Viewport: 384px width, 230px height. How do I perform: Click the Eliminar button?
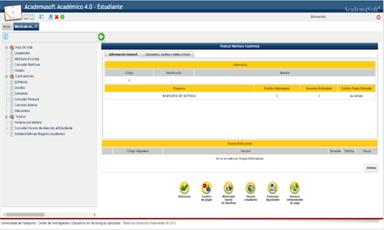pos(371,168)
